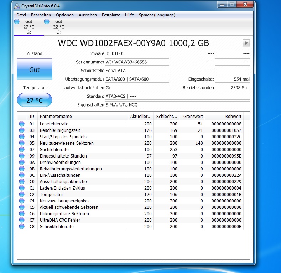Open the Sprache(Language) menu
281x273 pixels.
point(157,15)
